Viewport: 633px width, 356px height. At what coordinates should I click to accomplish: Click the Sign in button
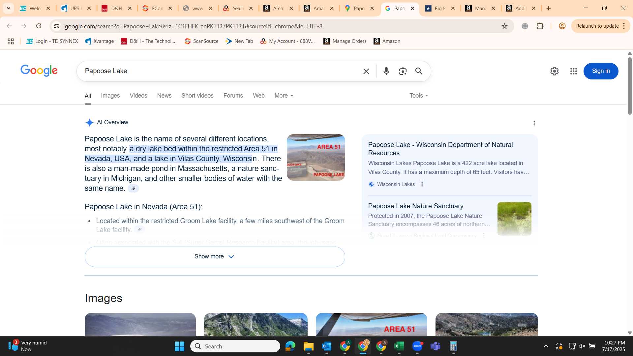(x=601, y=71)
